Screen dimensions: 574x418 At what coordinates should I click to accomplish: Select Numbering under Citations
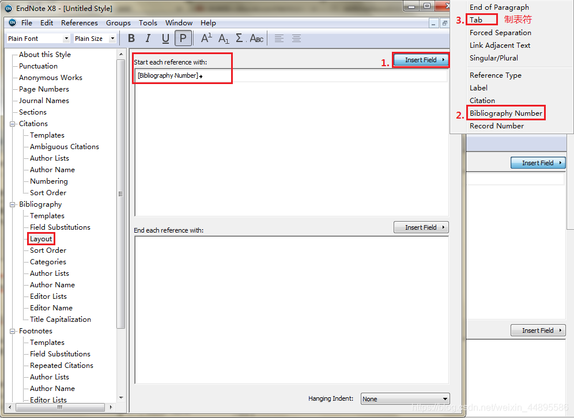[48, 181]
